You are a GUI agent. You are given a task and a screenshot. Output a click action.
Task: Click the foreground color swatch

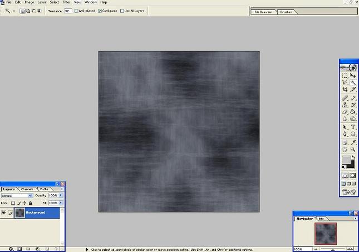pyautogui.click(x=346, y=160)
